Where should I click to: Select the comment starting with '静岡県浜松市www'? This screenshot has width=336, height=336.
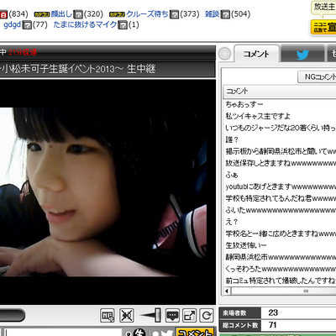(x=281, y=257)
